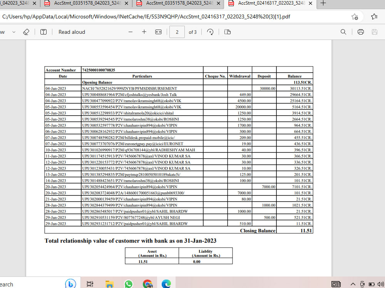
Task: Open Bing chat icon in taskbar
Action: 70,284
